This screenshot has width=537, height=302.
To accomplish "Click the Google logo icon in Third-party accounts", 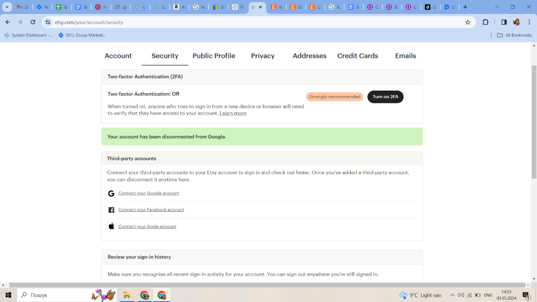I will click(111, 193).
